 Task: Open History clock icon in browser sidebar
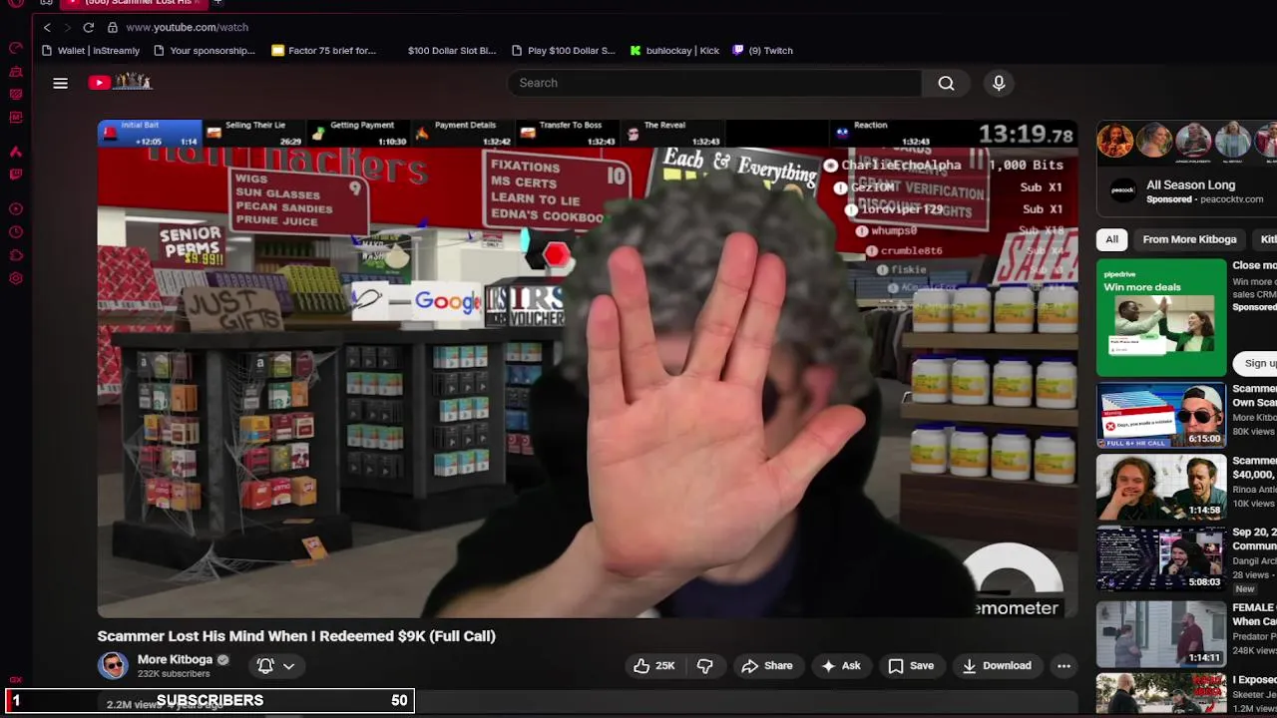pyautogui.click(x=16, y=232)
